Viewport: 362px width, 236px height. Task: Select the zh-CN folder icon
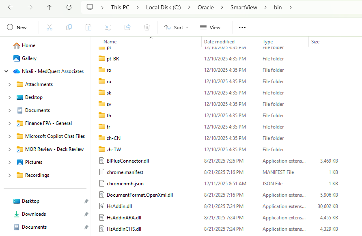pos(102,138)
